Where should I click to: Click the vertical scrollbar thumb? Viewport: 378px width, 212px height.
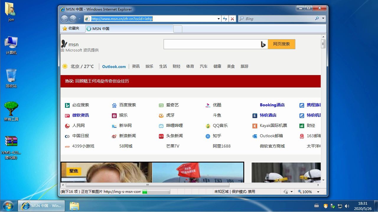(x=323, y=44)
